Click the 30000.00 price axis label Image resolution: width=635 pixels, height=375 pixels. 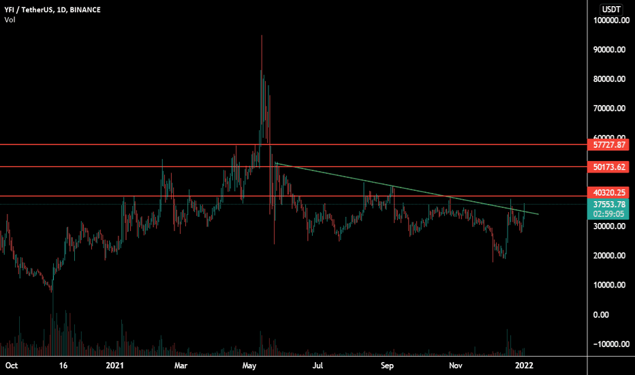tap(610, 226)
